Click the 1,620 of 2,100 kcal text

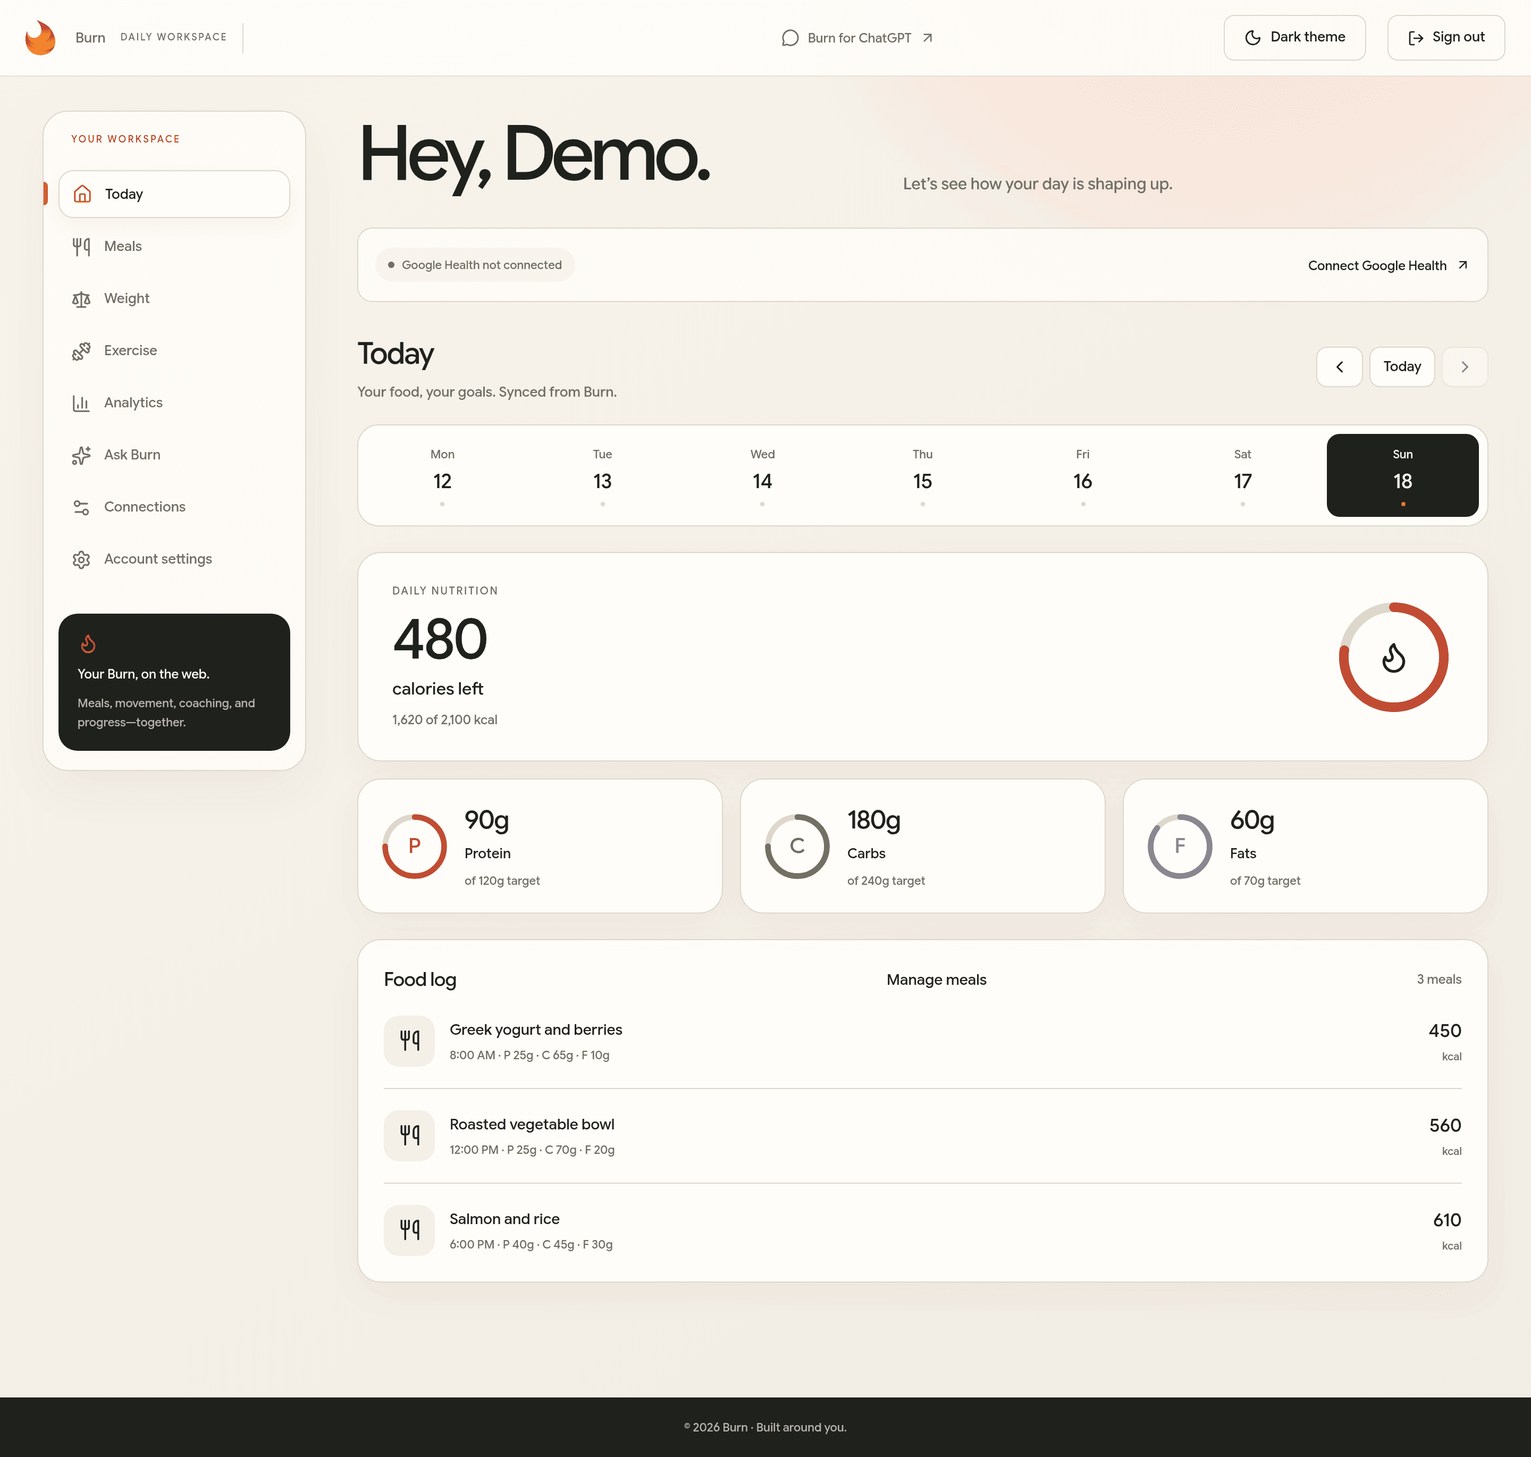pyautogui.click(x=445, y=720)
